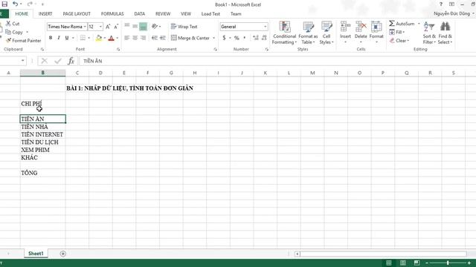Apply accounting dollar format

tap(224, 38)
